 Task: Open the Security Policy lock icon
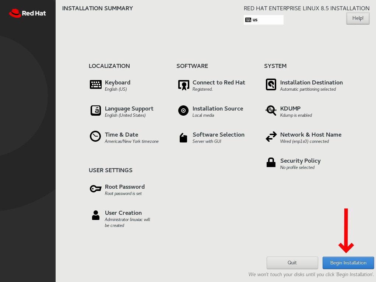(x=271, y=162)
